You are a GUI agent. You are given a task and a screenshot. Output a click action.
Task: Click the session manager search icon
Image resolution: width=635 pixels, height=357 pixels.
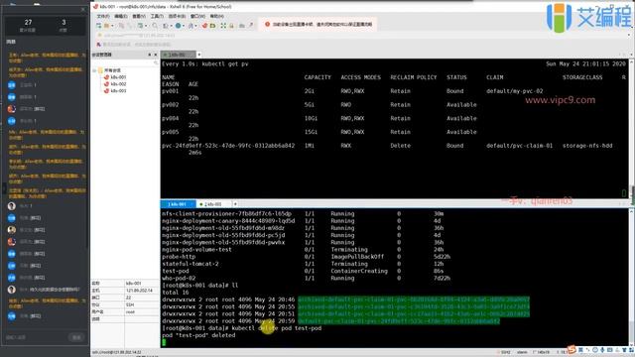[x=156, y=63]
